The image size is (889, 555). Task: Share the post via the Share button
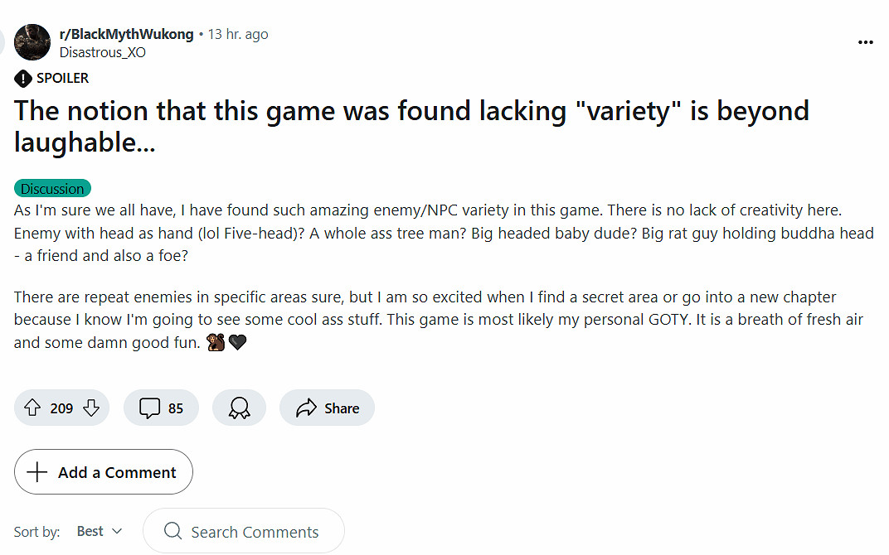328,408
